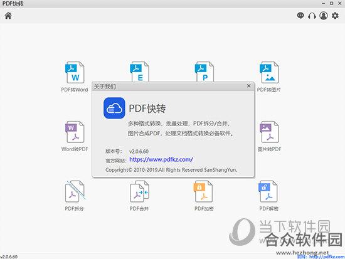This screenshot has width=345, height=259.
Task: Select the PDF to PowerPoint icon
Action: [204, 71]
